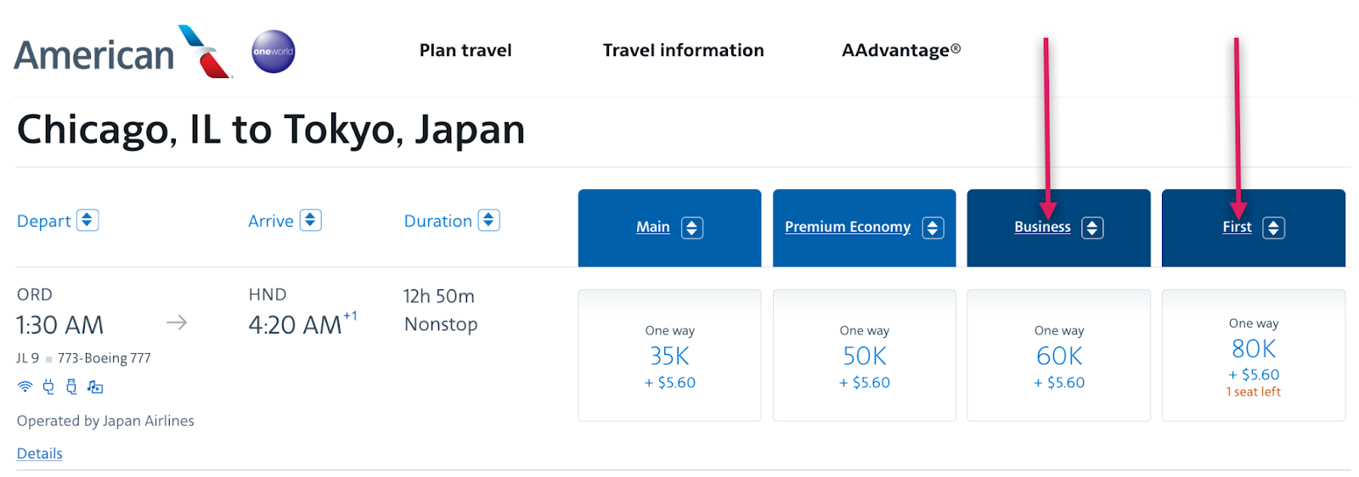This screenshot has height=477, width=1359.
Task: Sort flights using the Arrive sort arrows
Action: [311, 221]
